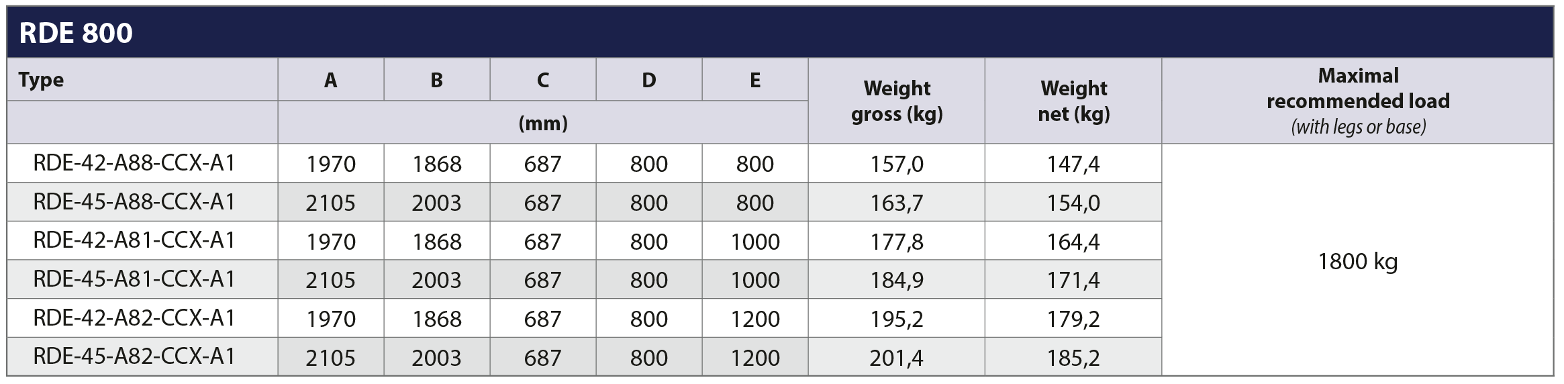The height and width of the screenshot is (384, 1564).
Task: Click the 1800 kg load cell
Action: [x=1358, y=261]
